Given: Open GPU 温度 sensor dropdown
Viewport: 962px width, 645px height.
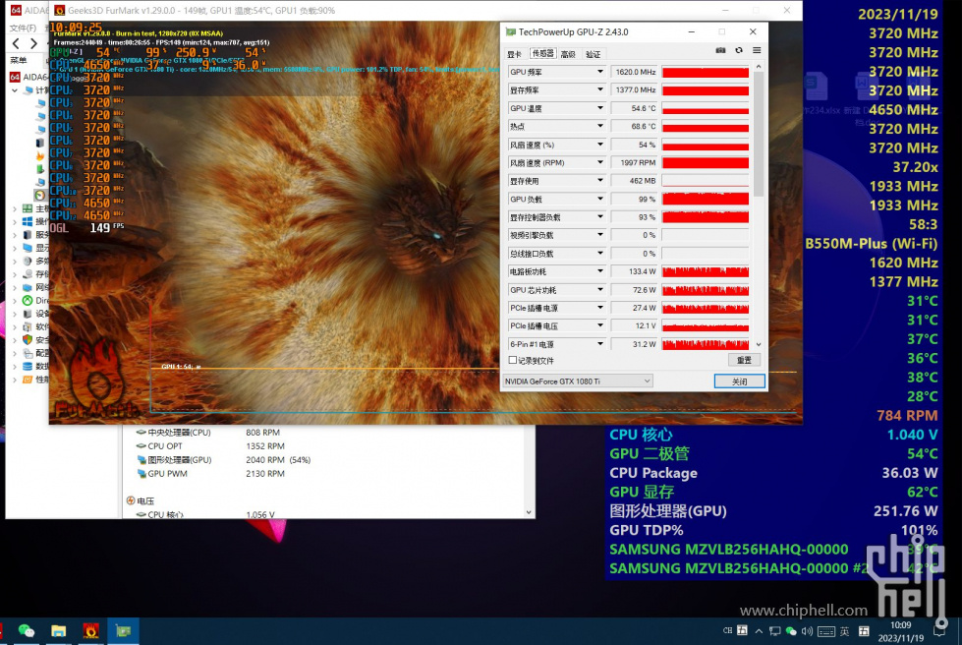Looking at the screenshot, I should click(x=600, y=108).
